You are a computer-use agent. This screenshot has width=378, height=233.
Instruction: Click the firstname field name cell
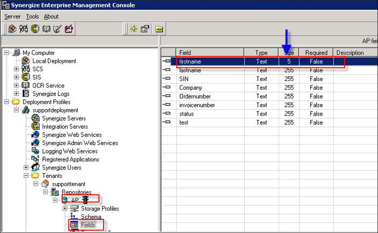(x=210, y=61)
